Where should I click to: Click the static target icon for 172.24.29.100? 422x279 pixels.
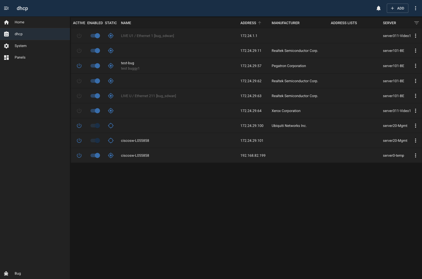(111, 126)
